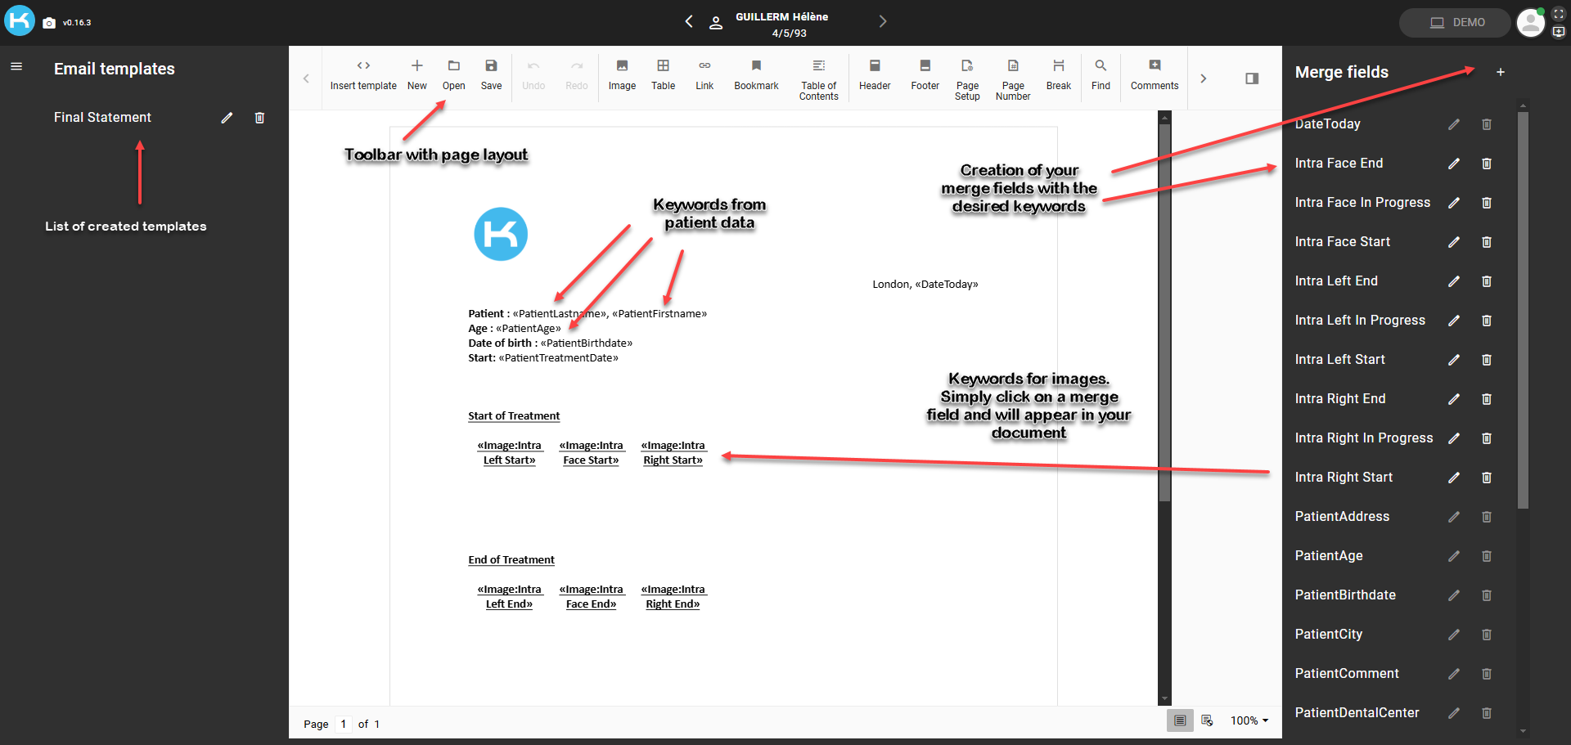
Task: Switch to print layout view in status bar
Action: click(x=1179, y=720)
